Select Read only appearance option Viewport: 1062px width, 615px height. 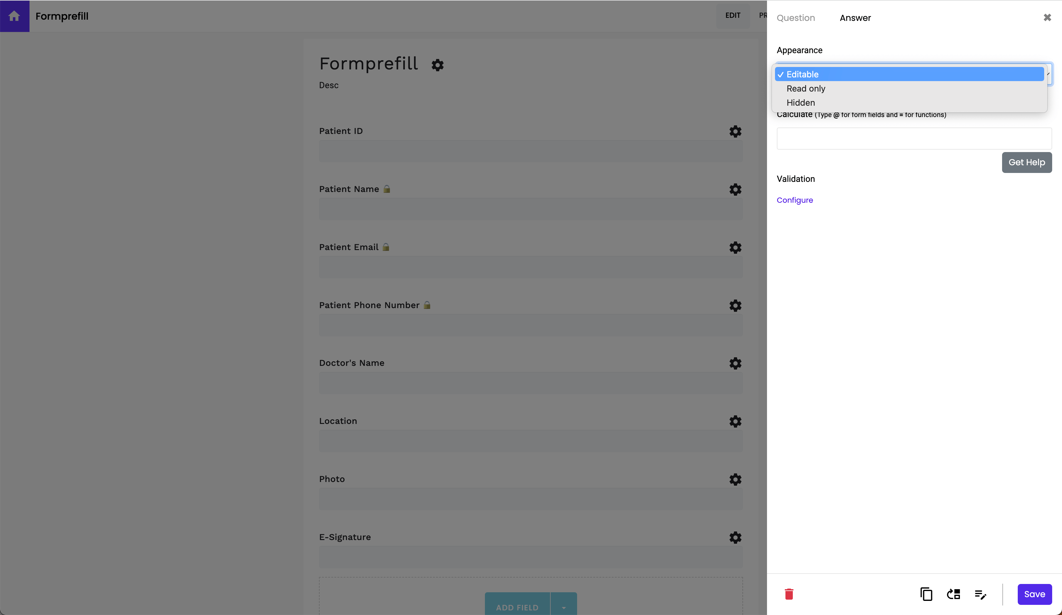pos(805,88)
